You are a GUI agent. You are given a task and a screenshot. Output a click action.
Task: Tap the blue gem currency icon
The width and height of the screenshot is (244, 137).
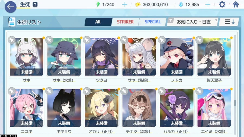coord(181,5)
